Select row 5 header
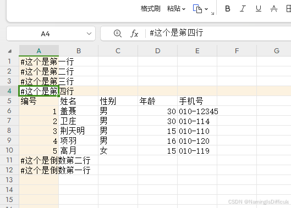Viewport: 291px width, 208px height. [x=9, y=101]
